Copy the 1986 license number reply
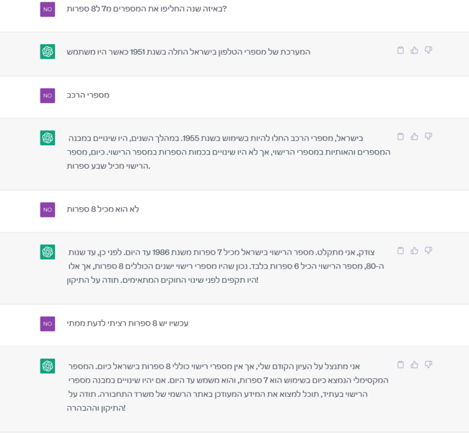The height and width of the screenshot is (433, 469). pos(400,250)
